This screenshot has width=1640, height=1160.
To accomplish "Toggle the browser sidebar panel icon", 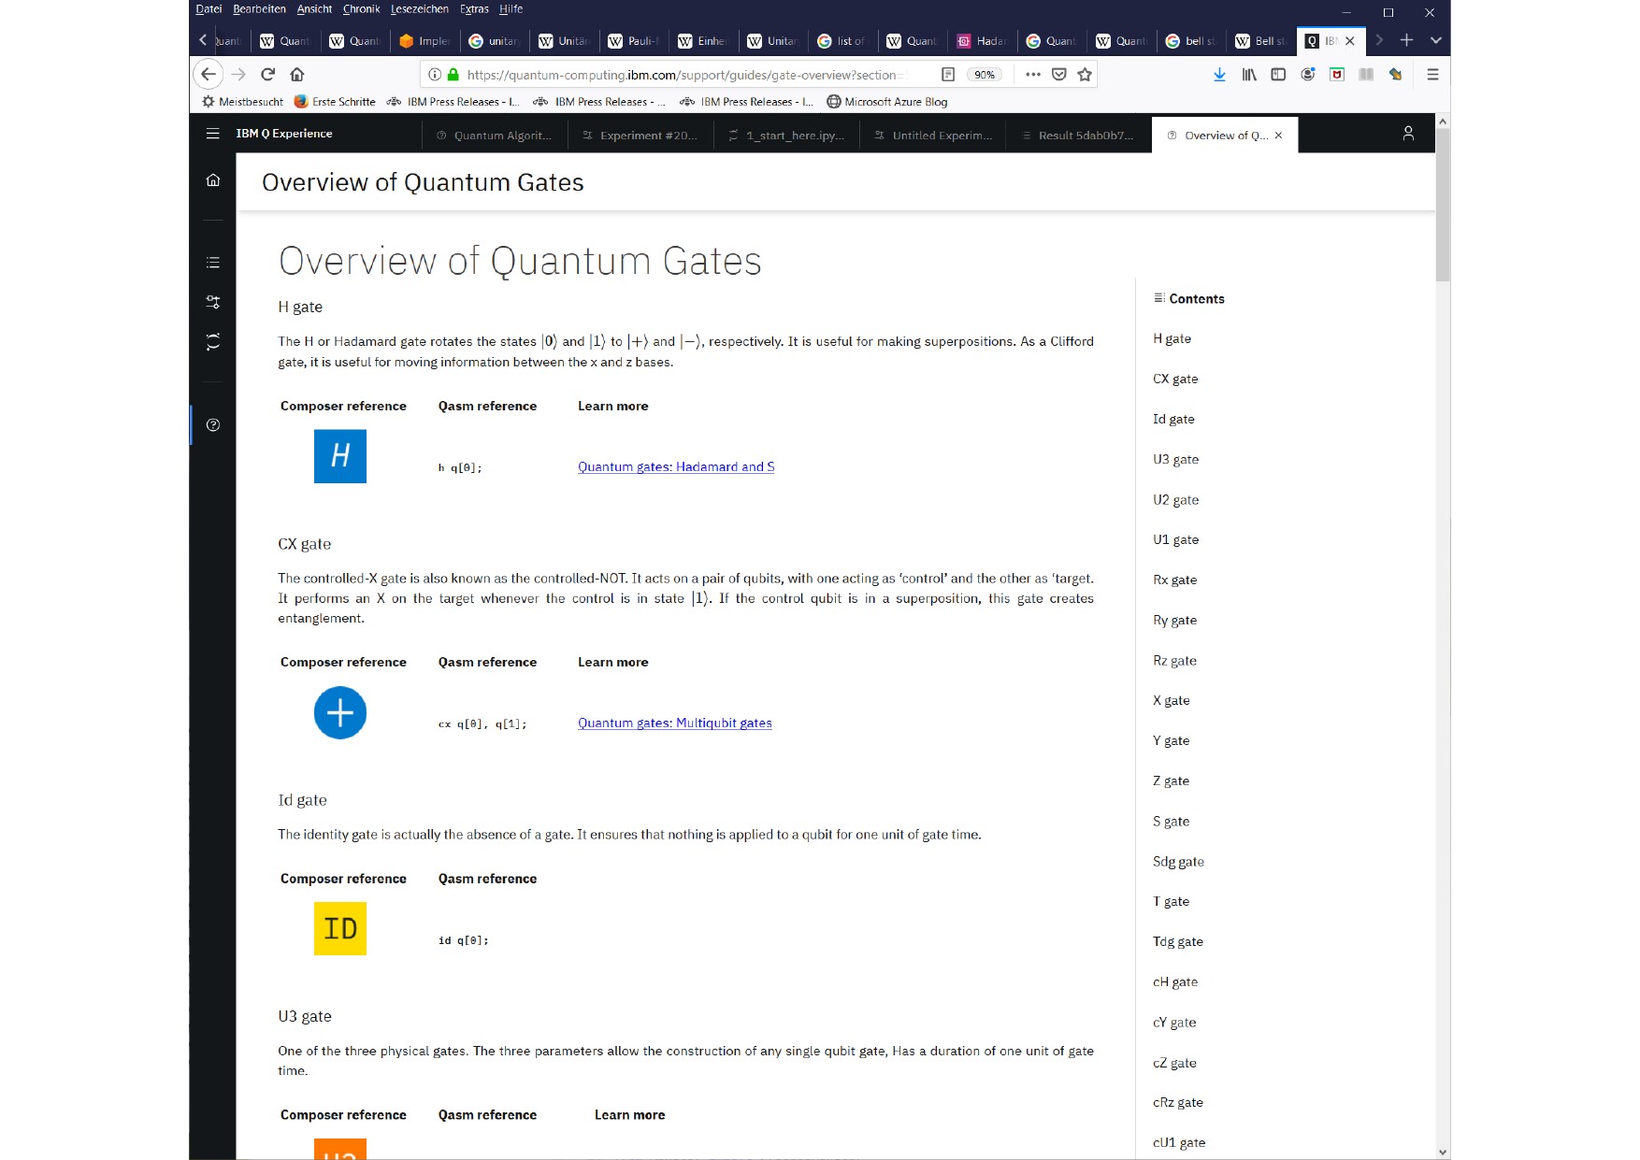I will pyautogui.click(x=1278, y=75).
